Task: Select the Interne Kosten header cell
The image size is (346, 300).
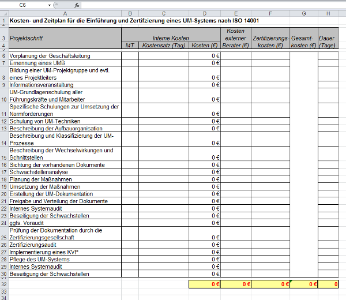Action: 171,37
